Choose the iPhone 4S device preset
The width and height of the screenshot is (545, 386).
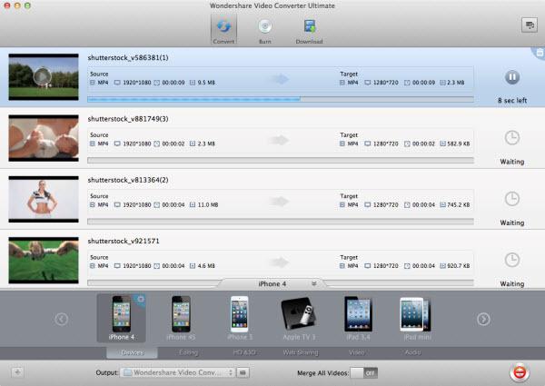pyautogui.click(x=181, y=318)
